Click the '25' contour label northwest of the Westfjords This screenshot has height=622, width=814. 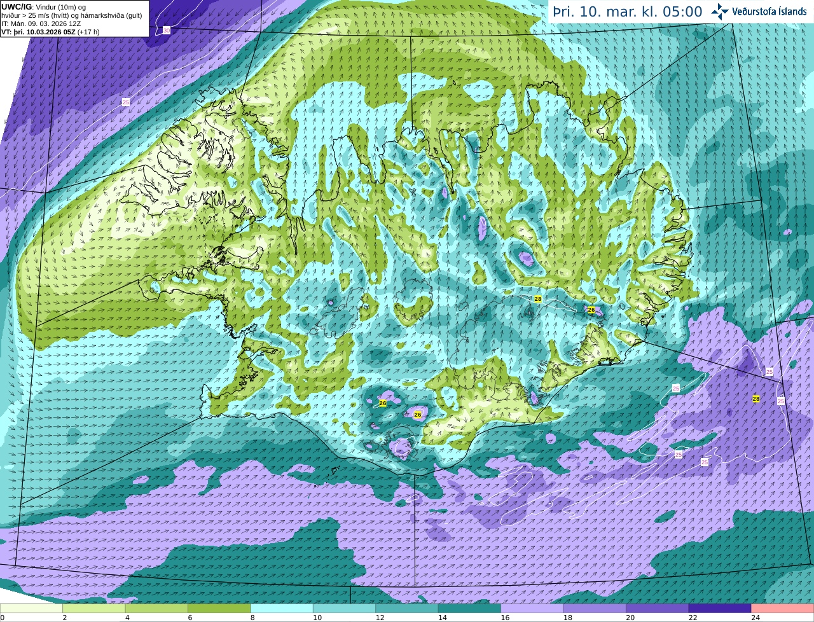(x=126, y=102)
